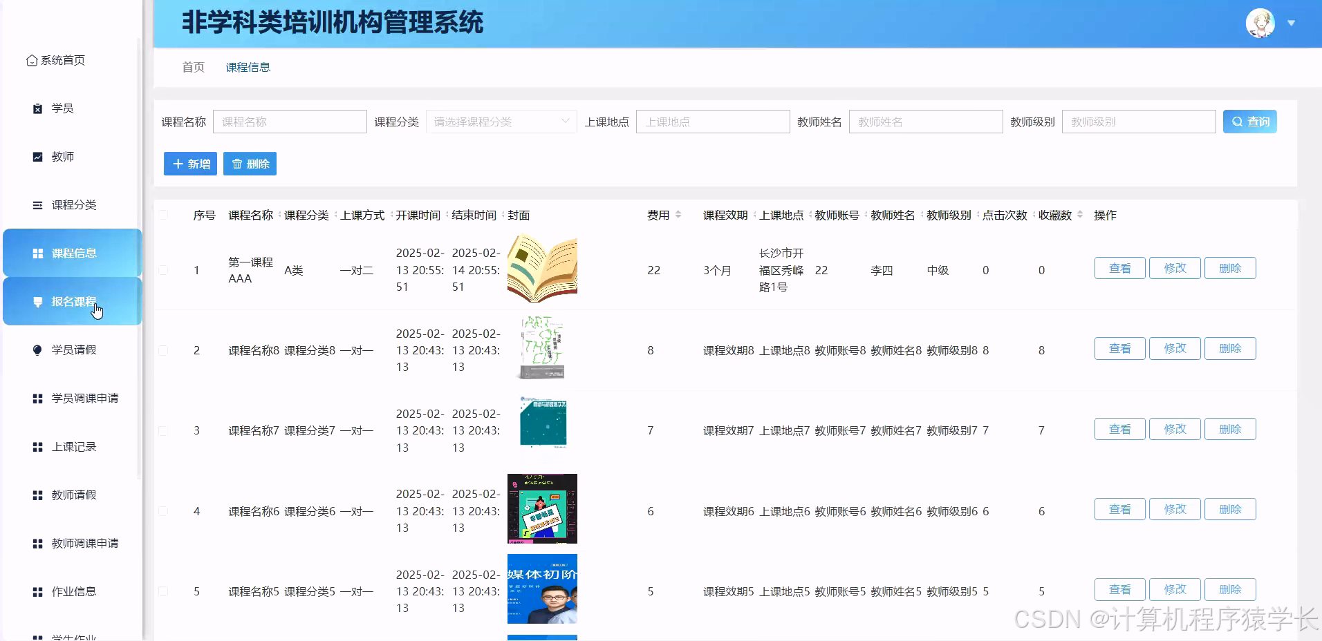This screenshot has height=641, width=1322.
Task: Open the 学员请假 leave request icon
Action: (37, 350)
